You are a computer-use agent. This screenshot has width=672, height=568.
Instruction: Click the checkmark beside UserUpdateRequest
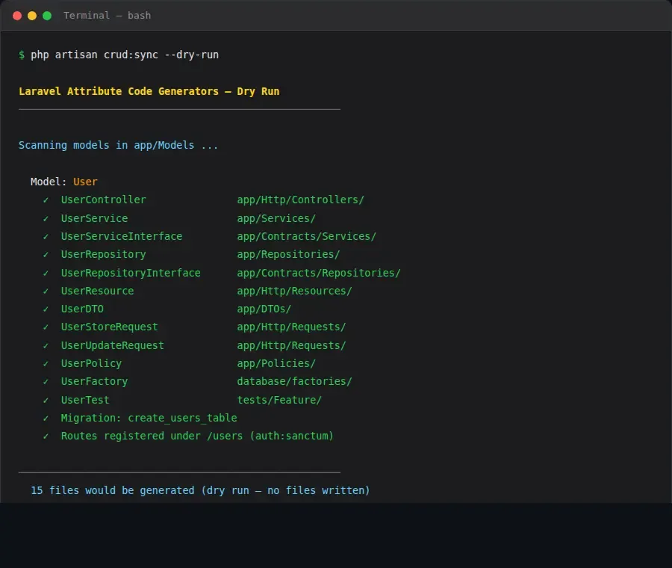coord(46,345)
